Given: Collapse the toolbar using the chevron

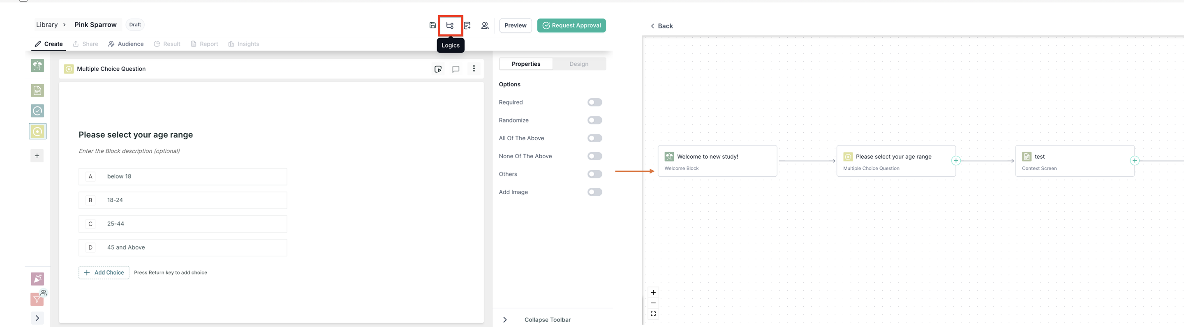Looking at the screenshot, I should [x=505, y=320].
